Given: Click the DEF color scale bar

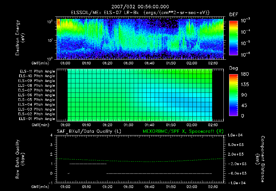Looking at the screenshot, I should 233,38.
